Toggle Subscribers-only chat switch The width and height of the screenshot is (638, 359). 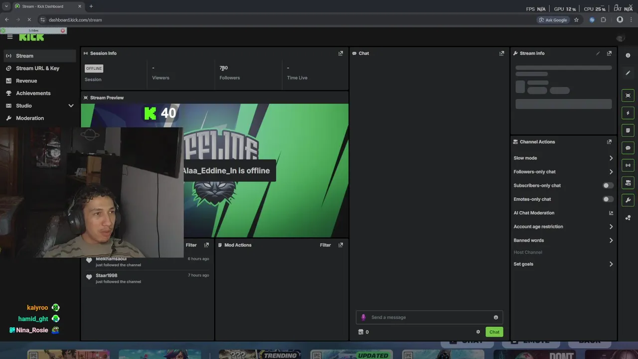(608, 185)
